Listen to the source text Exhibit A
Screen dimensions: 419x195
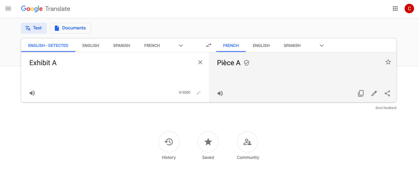[x=32, y=93]
